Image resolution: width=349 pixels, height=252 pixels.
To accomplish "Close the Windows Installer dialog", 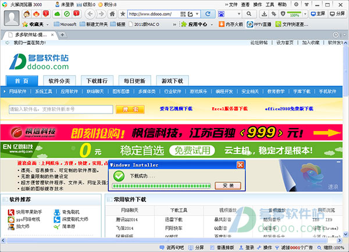I will pyautogui.click(x=240, y=165).
